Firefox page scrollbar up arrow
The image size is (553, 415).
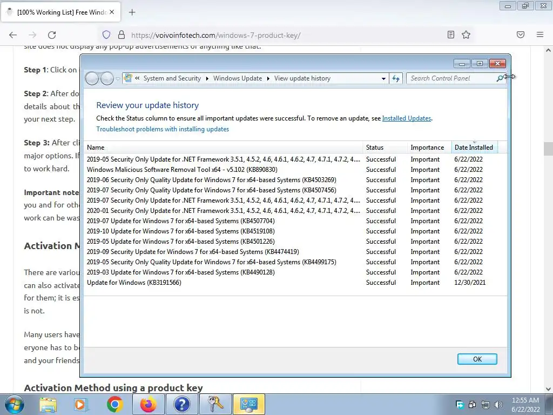coord(548,50)
